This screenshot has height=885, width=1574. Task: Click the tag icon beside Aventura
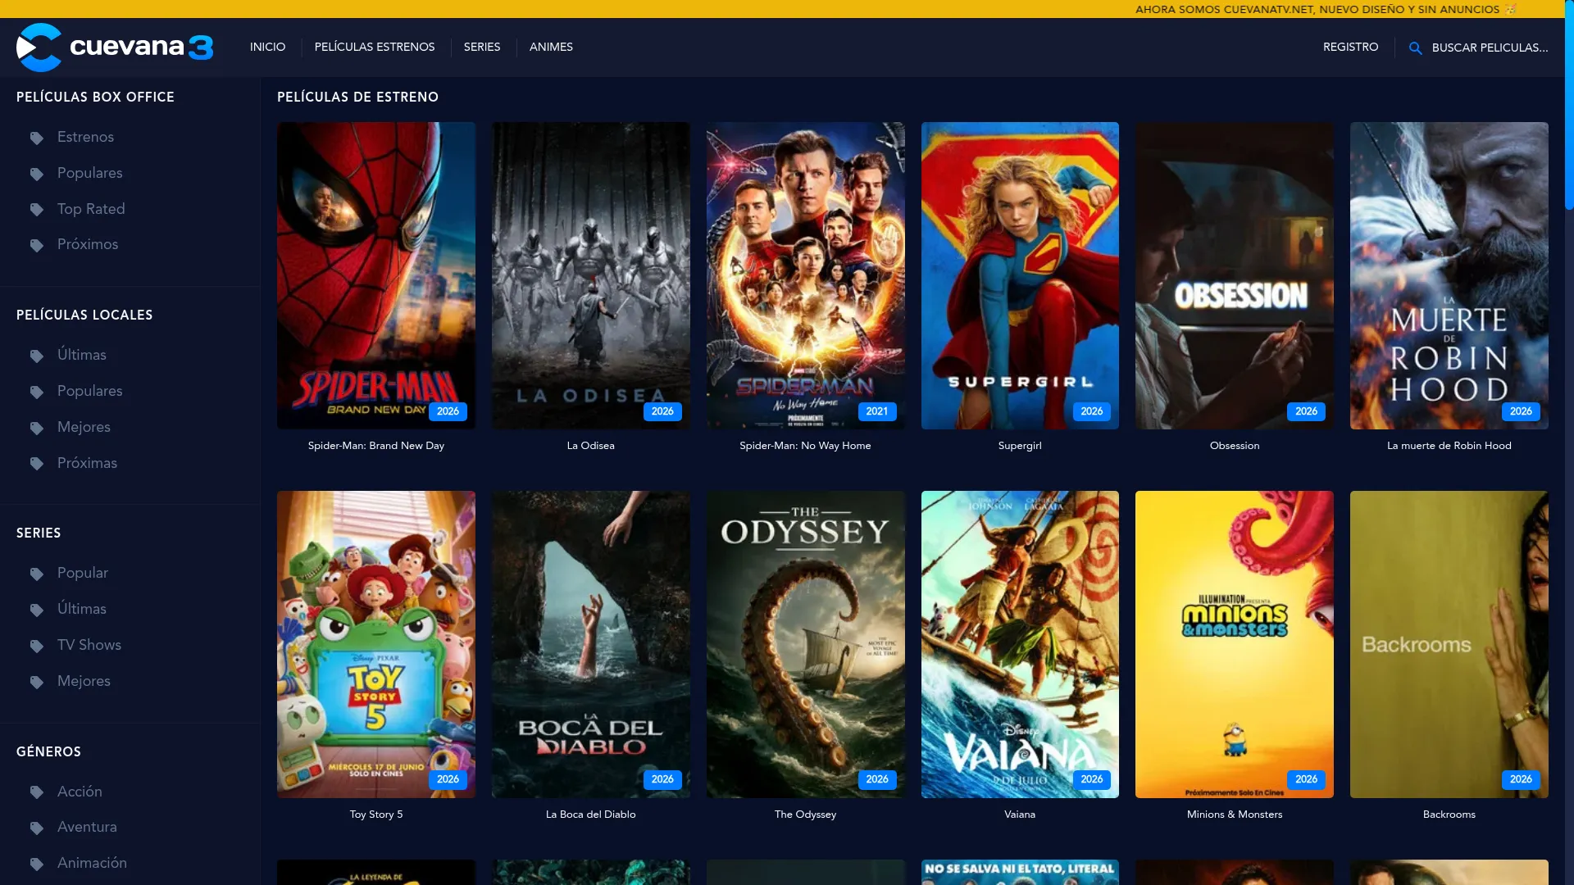37,828
